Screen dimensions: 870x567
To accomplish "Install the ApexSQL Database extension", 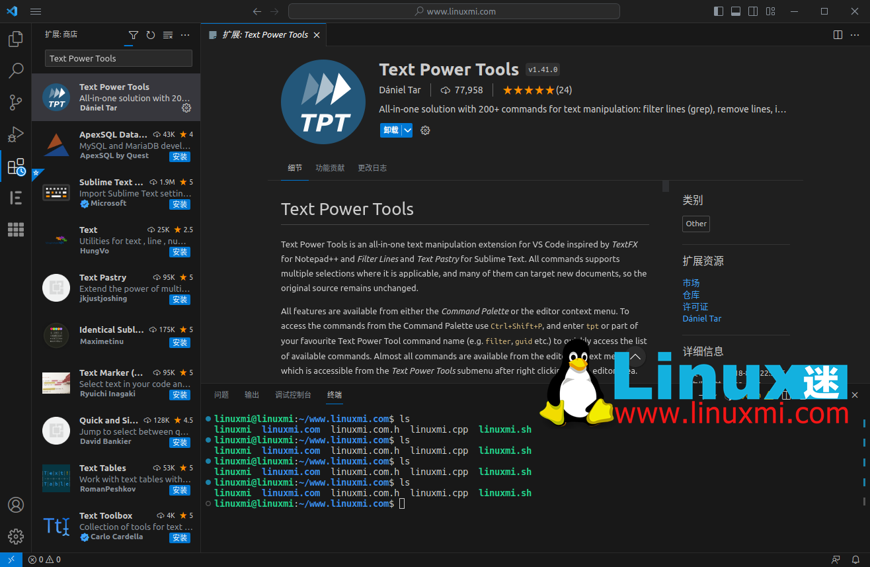I will click(180, 157).
